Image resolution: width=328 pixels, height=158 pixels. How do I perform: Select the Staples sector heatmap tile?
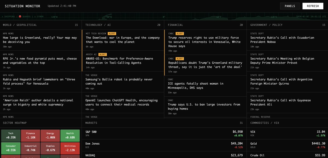(x=50, y=148)
